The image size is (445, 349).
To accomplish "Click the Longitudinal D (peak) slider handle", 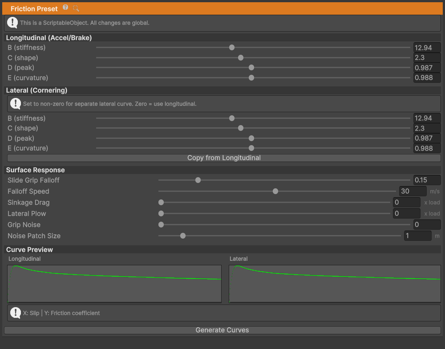I will [x=251, y=68].
